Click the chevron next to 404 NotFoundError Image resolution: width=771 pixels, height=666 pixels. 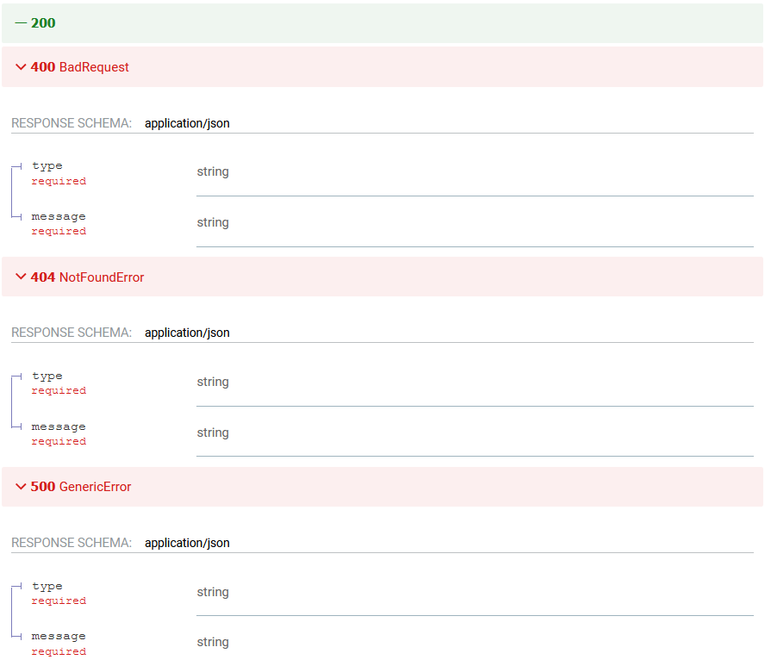point(21,277)
